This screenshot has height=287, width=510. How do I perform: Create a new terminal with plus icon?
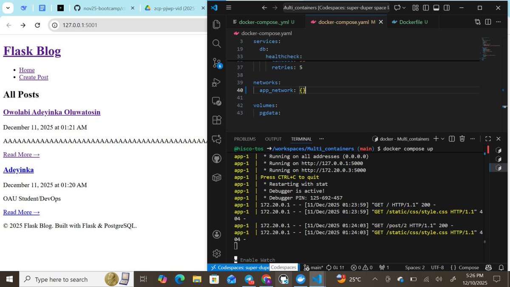tap(436, 139)
